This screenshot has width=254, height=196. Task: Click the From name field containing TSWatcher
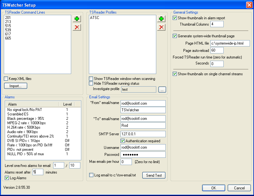tap(143, 110)
